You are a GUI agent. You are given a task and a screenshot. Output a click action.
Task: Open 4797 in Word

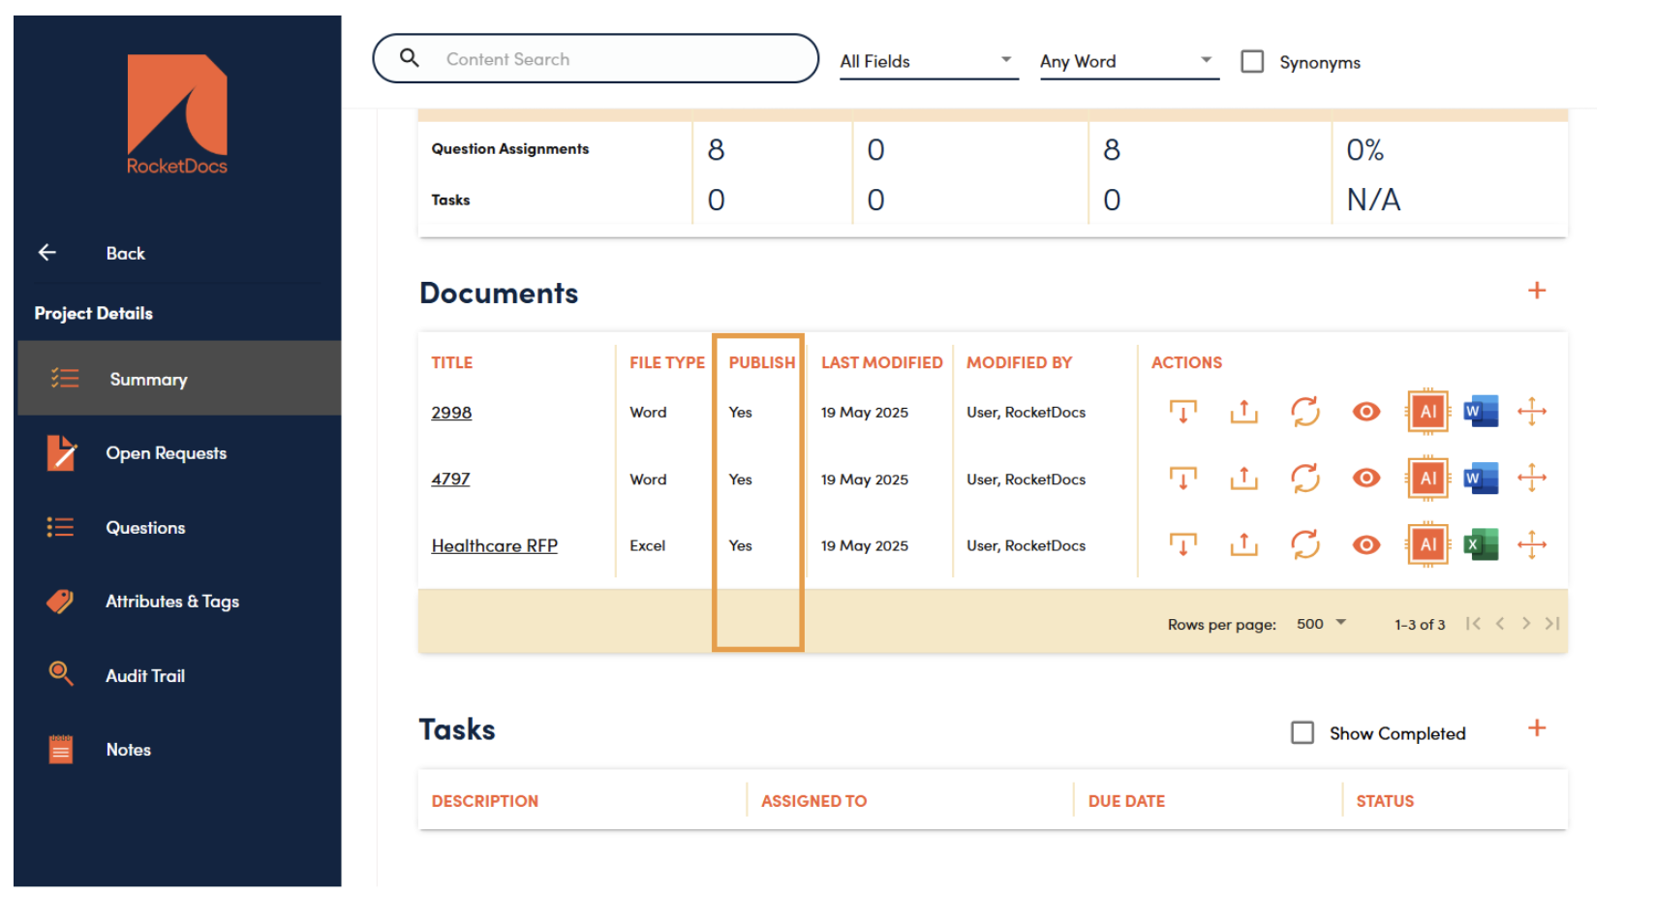(x=1481, y=478)
